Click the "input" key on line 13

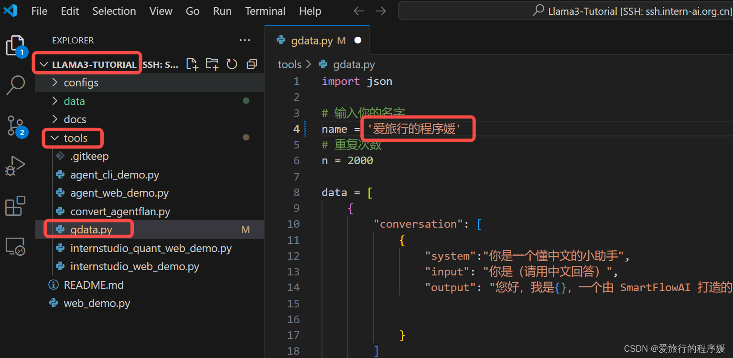[447, 272]
